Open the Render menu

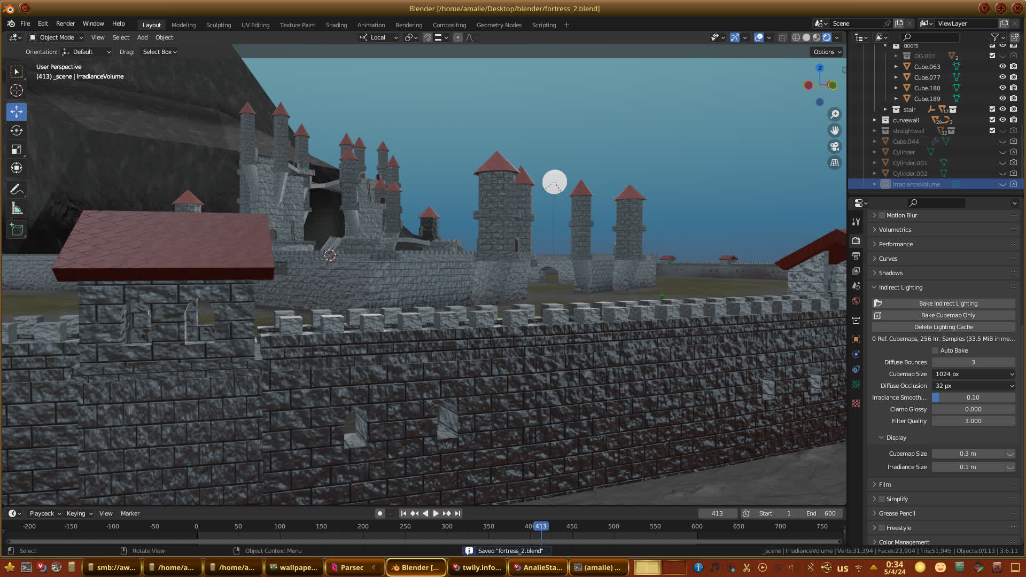click(65, 24)
